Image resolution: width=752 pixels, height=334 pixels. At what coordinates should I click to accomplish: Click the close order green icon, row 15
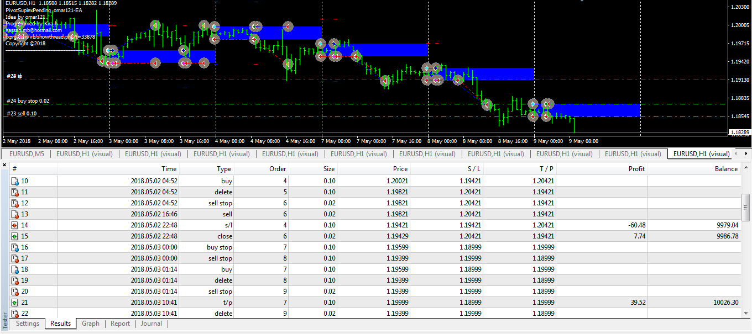[15, 236]
